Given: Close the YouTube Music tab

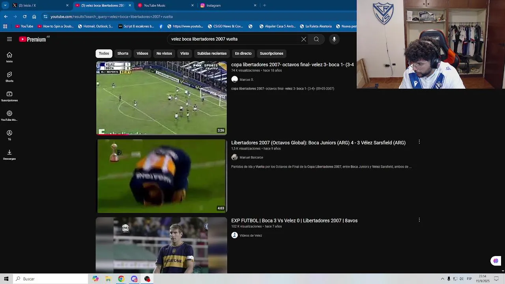Looking at the screenshot, I should click(x=193, y=6).
